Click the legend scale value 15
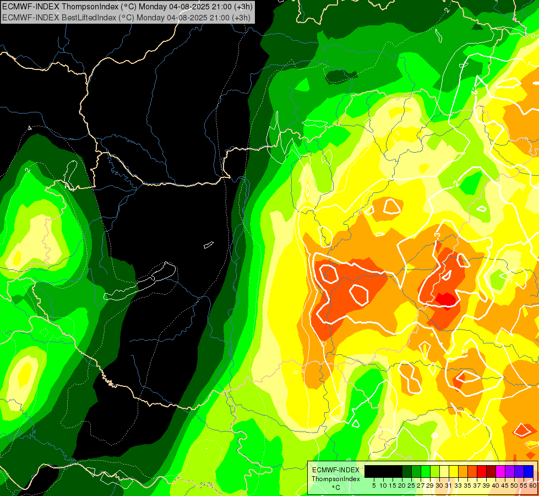Screen dimensions: 539x496 393,486
